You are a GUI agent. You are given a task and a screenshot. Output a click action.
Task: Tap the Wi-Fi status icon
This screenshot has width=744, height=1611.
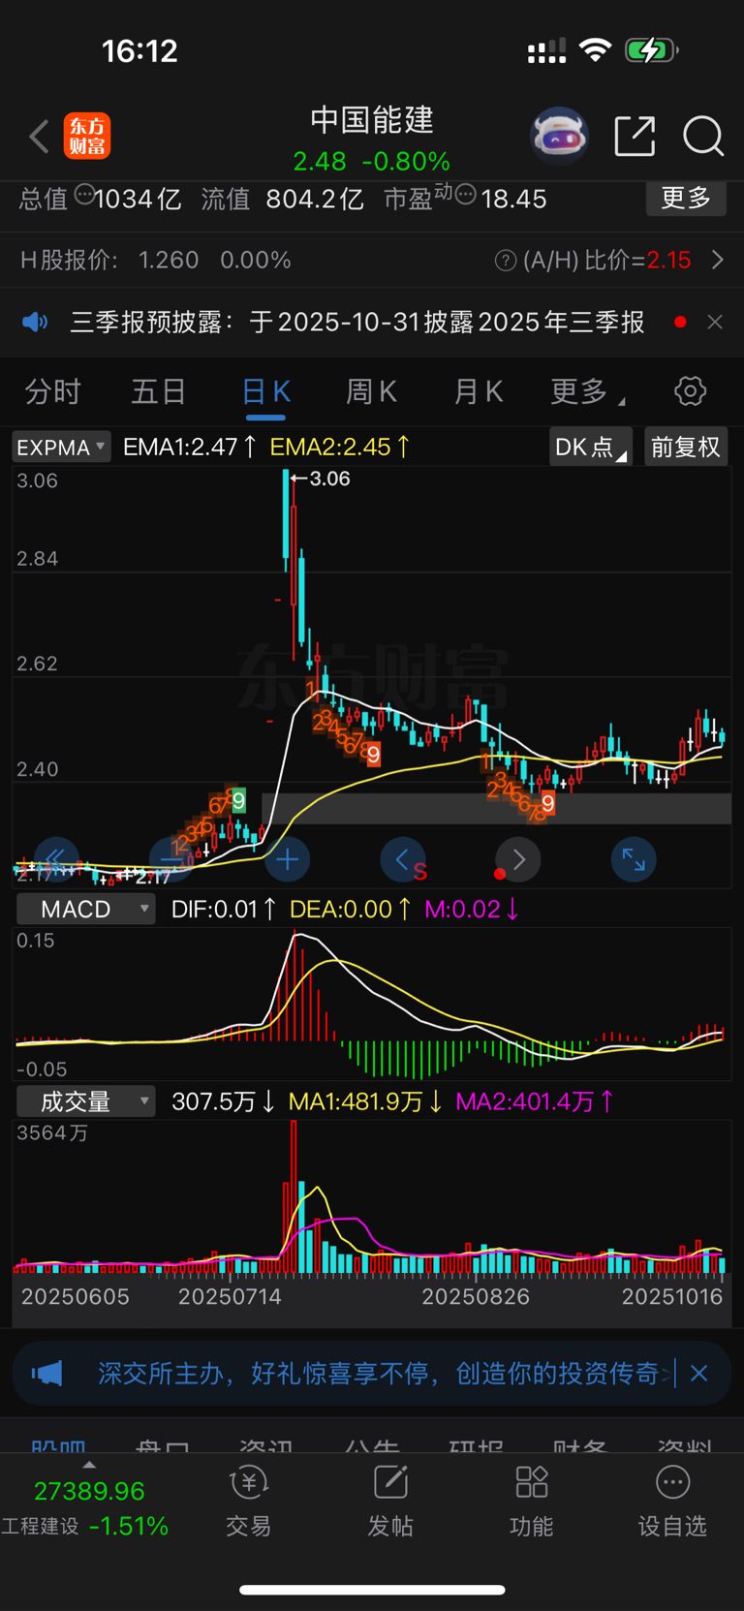[595, 50]
